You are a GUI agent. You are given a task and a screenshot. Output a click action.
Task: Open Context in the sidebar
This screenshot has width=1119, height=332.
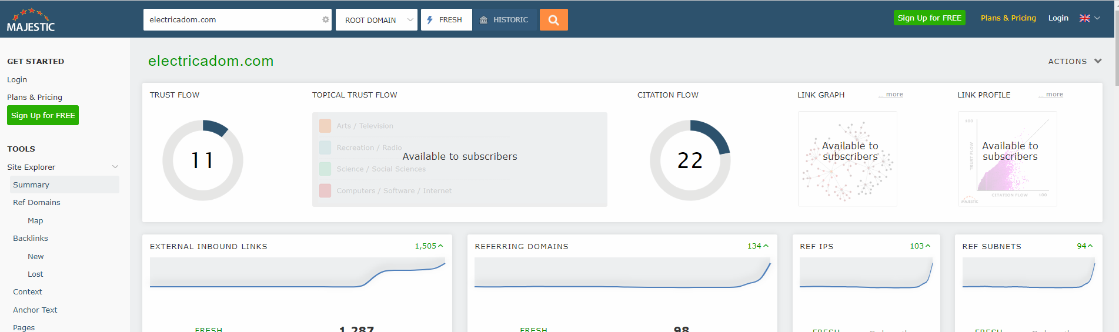tap(28, 291)
